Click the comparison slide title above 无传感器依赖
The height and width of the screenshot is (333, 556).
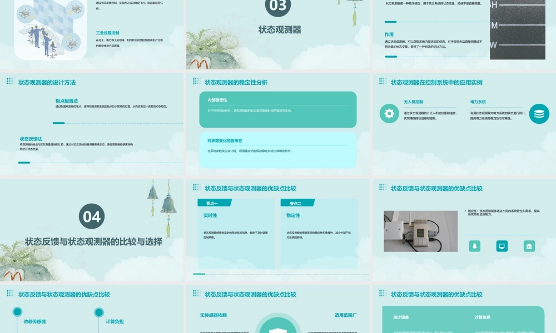[250, 294]
